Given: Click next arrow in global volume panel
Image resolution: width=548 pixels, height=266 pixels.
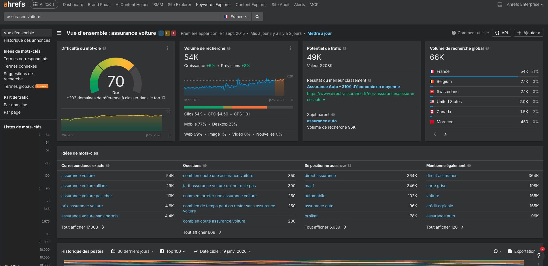Looking at the screenshot, I should [x=445, y=134].
